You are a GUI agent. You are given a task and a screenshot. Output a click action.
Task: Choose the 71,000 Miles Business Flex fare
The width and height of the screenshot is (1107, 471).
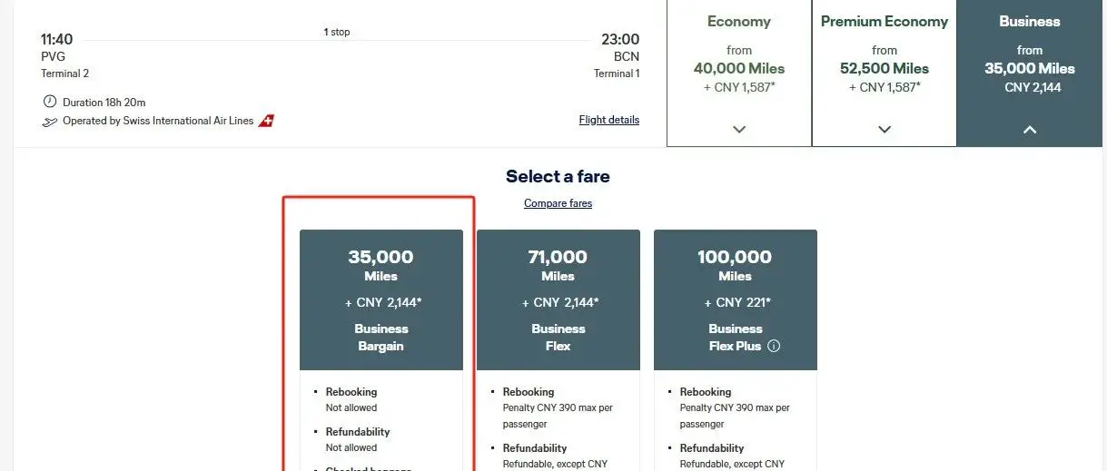(558, 299)
